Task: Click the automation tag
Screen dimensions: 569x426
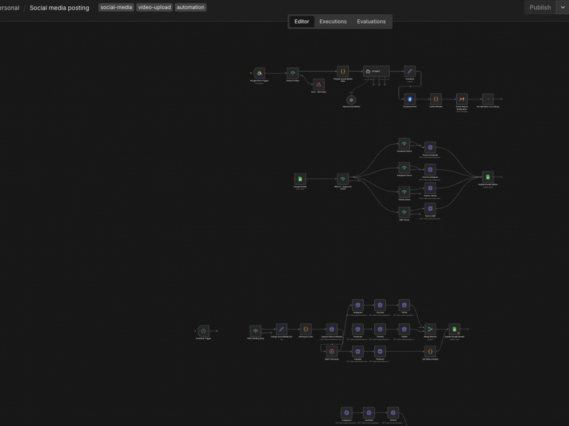Action: [191, 7]
